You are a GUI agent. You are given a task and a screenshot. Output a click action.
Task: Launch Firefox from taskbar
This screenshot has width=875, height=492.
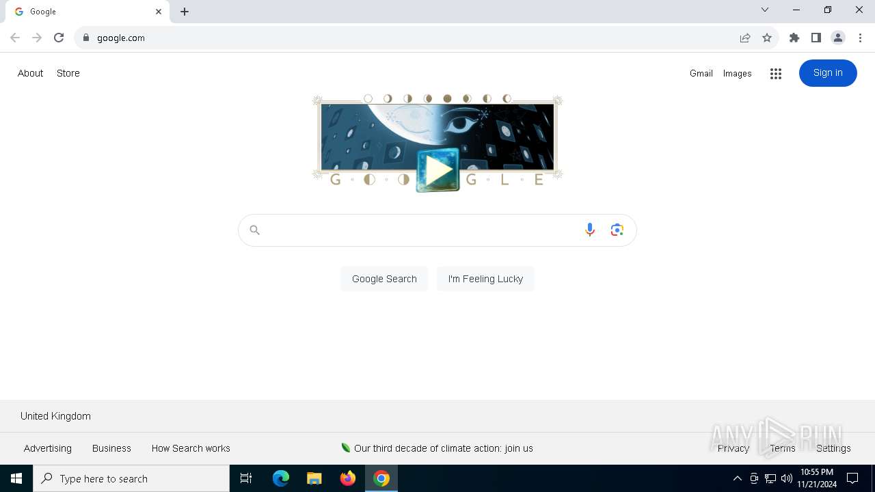pos(348,478)
